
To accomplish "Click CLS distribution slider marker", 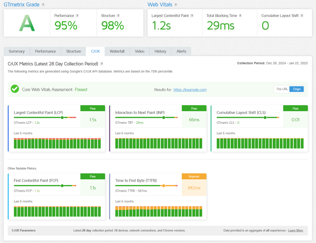I will [265, 118].
